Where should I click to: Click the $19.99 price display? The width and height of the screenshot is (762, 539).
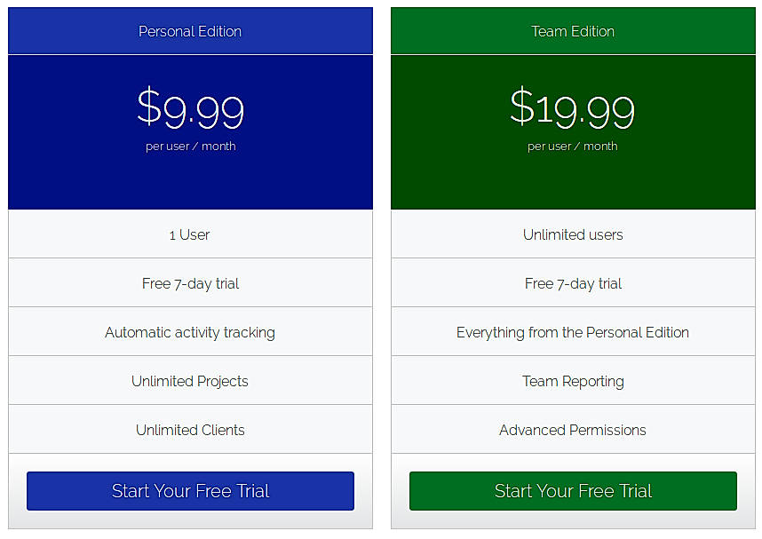(x=573, y=108)
